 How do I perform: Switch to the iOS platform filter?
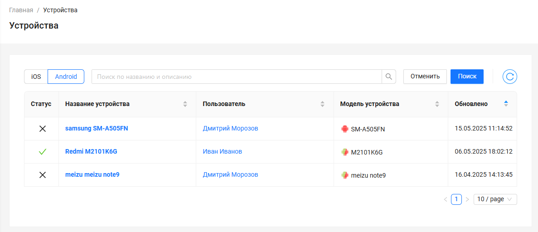pos(36,77)
